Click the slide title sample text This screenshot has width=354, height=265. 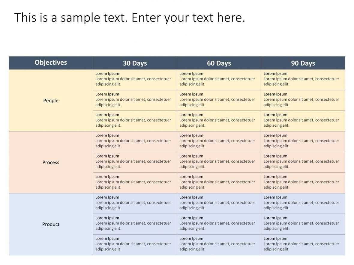[130, 18]
